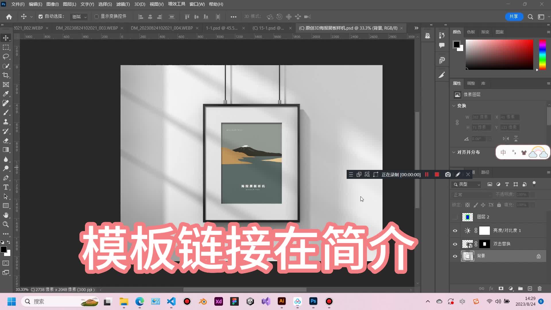Select the Brush tool
This screenshot has height=310, width=551.
coord(6,112)
